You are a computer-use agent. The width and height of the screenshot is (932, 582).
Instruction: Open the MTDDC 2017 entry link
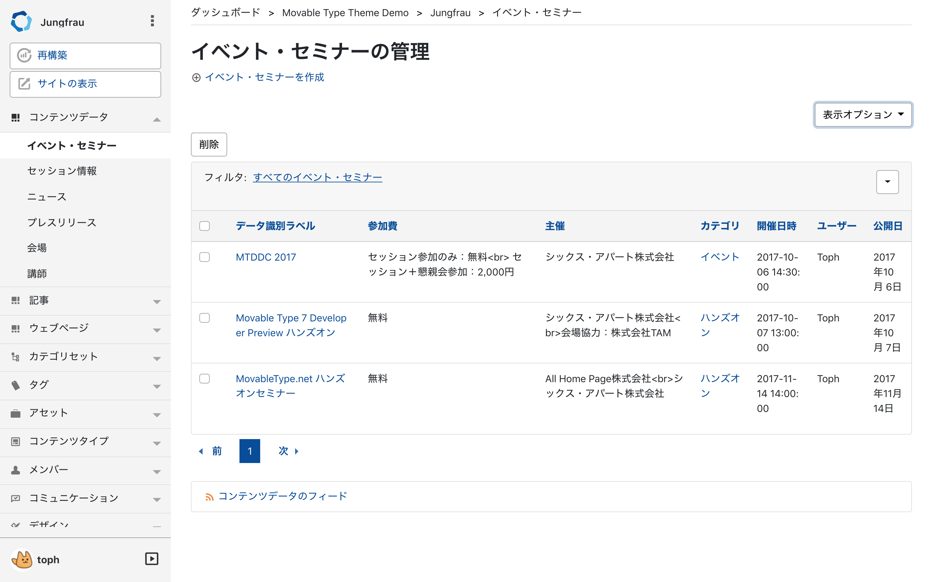pyautogui.click(x=266, y=257)
